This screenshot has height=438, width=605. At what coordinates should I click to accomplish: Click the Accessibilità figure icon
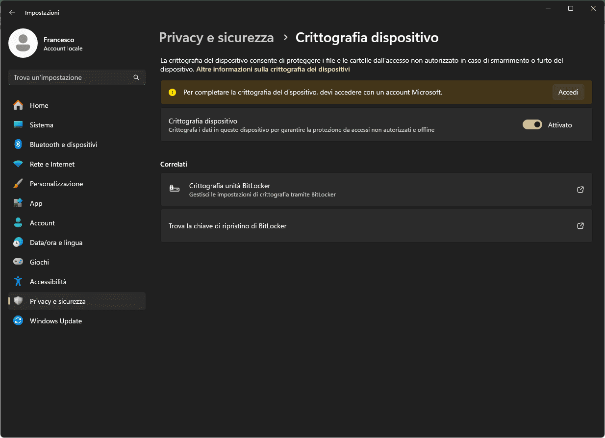coord(18,282)
